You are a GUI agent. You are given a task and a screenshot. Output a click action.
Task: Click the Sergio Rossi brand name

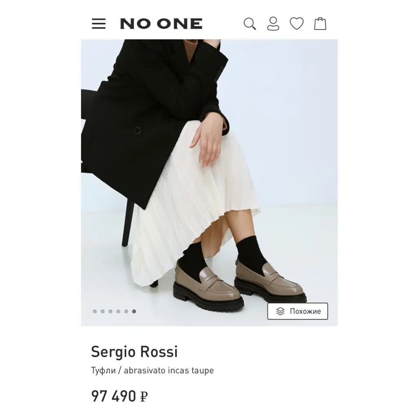coord(134,351)
